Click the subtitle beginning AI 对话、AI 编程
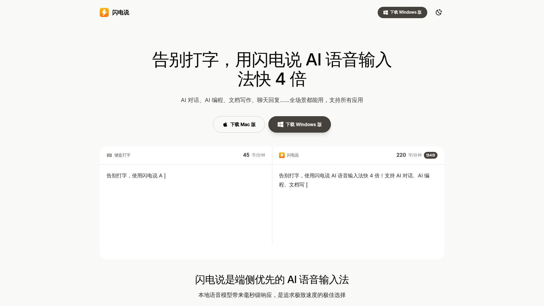 pyautogui.click(x=272, y=100)
